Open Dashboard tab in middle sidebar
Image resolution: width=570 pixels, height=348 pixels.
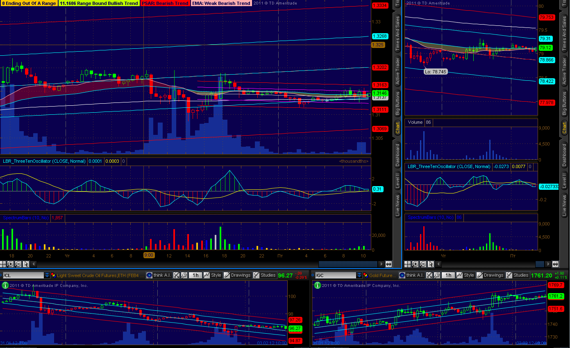coord(397,155)
